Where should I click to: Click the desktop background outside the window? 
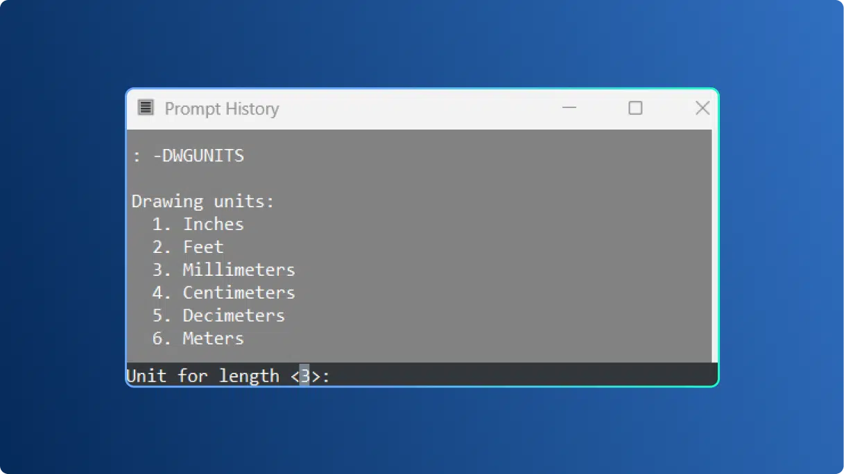pos(69,416)
